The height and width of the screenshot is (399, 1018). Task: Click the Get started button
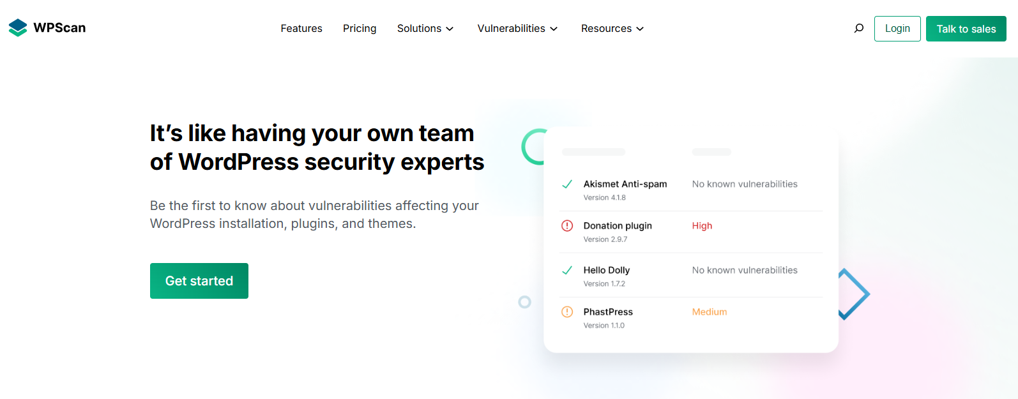pyautogui.click(x=199, y=281)
